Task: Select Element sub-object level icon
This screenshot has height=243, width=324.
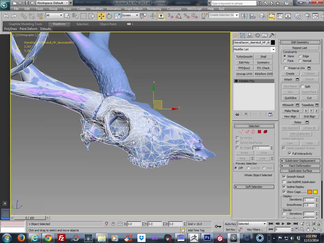Action: 265,132
